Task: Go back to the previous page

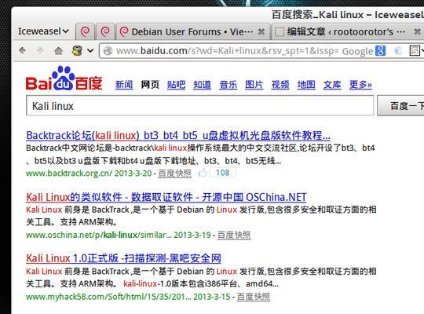Action: pos(23,50)
